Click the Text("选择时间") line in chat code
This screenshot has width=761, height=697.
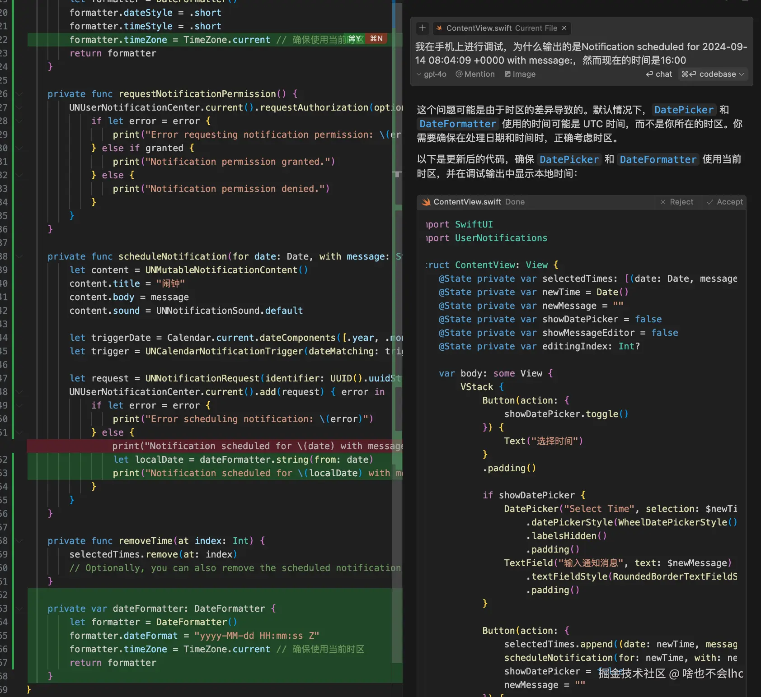click(544, 441)
